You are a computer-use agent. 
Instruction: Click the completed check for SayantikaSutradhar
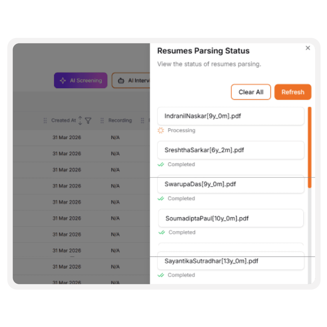click(161, 275)
